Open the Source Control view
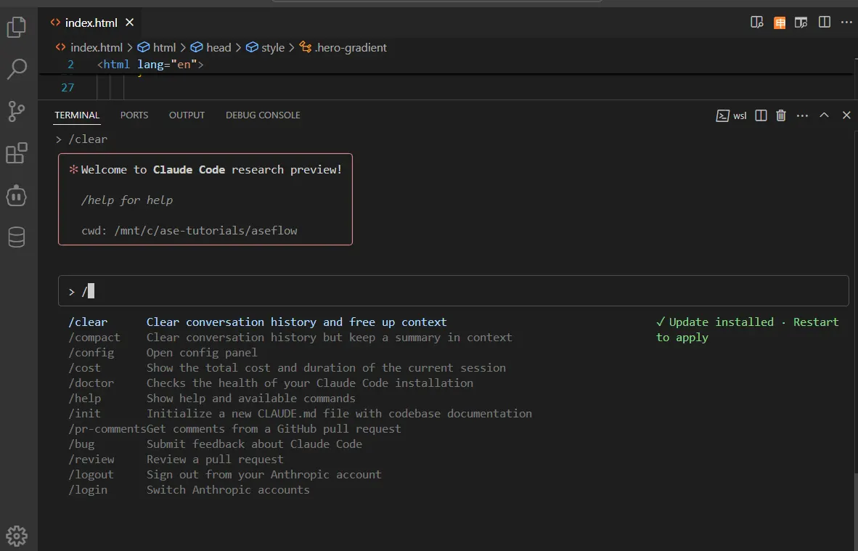This screenshot has height=551, width=858. (17, 111)
